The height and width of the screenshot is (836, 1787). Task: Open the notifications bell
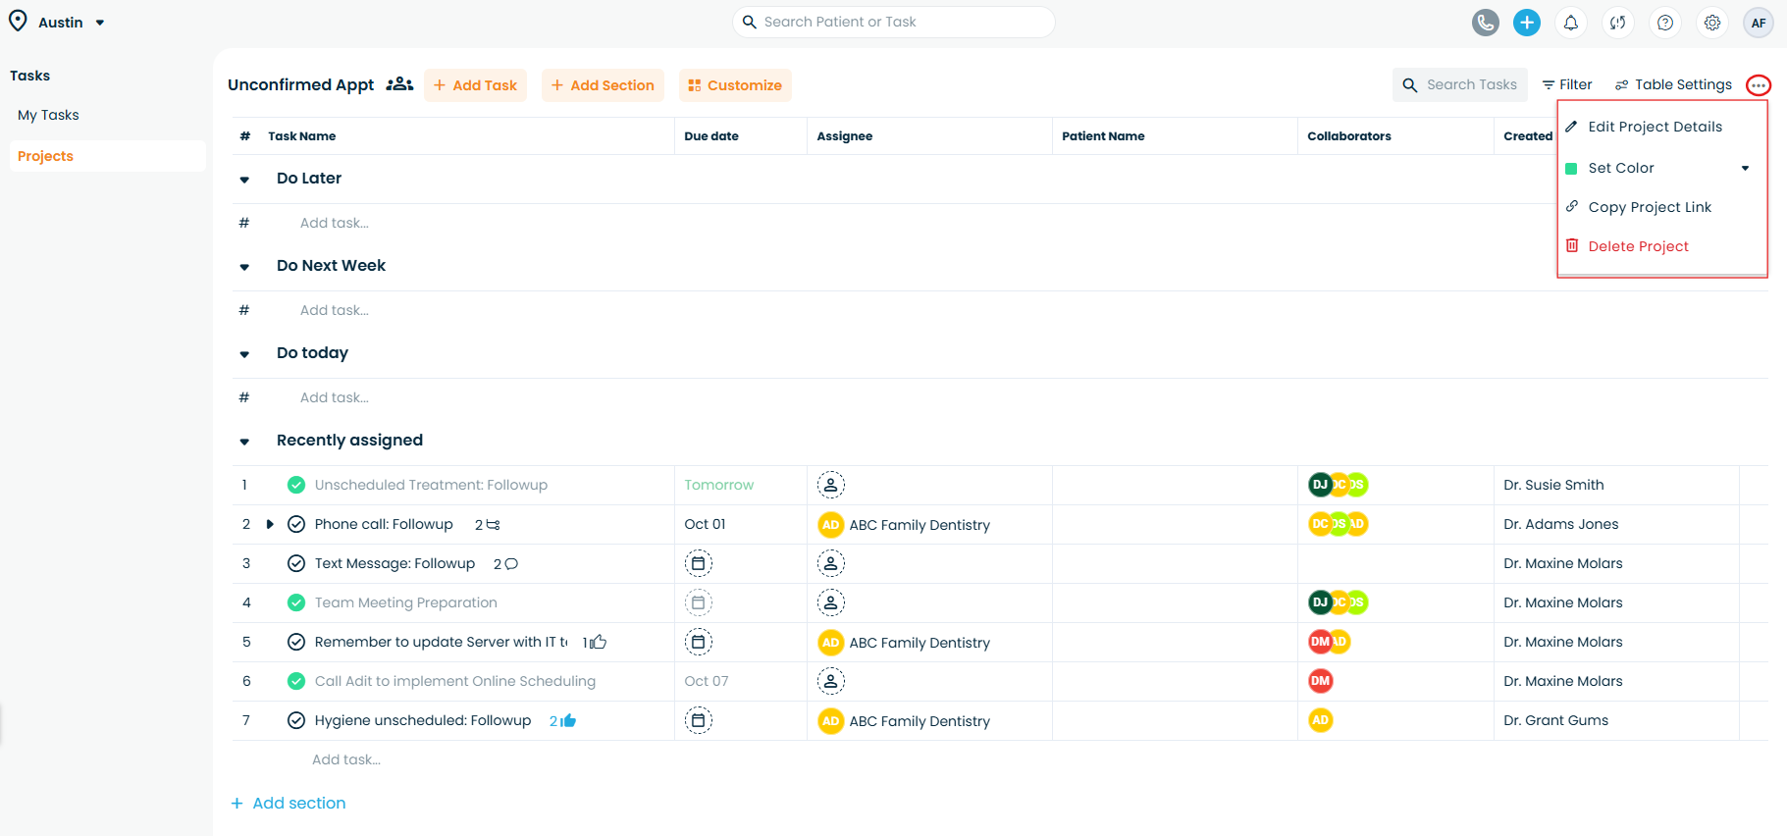(1570, 23)
